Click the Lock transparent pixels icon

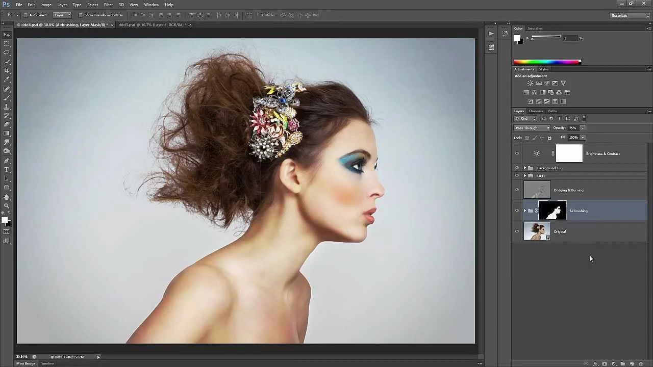527,137
